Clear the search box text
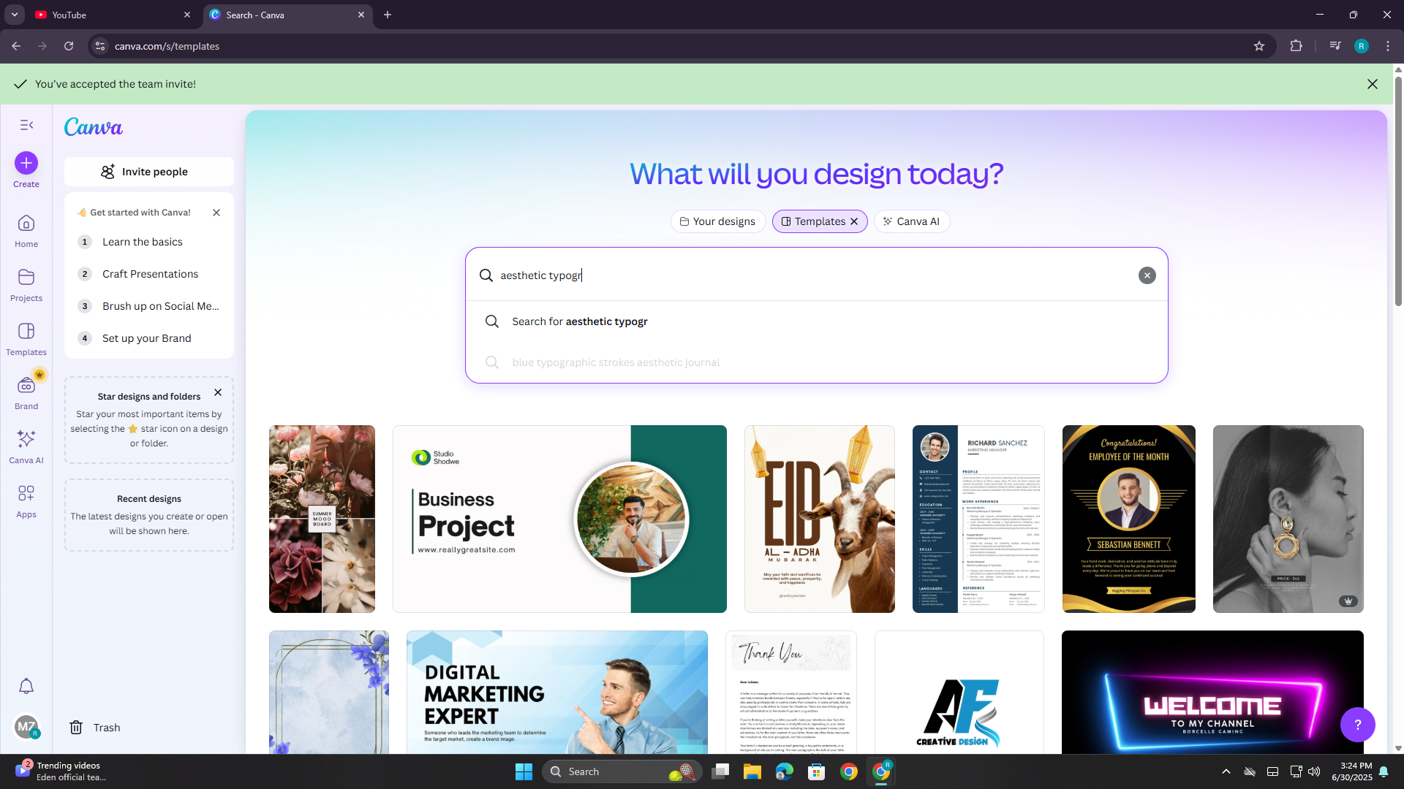This screenshot has width=1404, height=789. [x=1147, y=275]
